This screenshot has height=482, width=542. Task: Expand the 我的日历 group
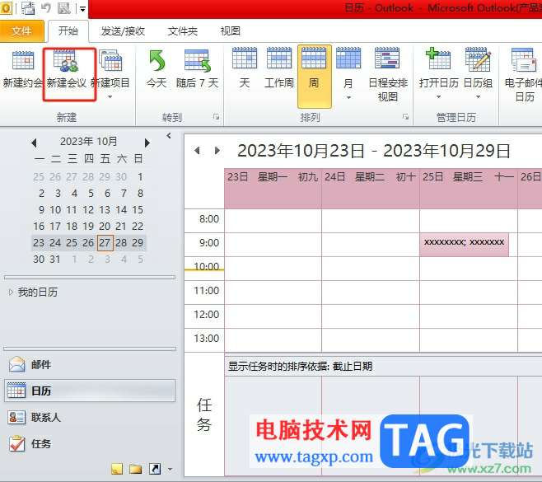tap(11, 292)
